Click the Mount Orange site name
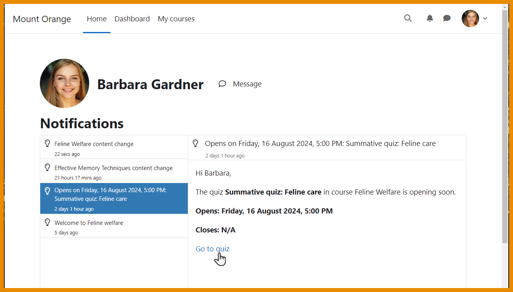 42,19
